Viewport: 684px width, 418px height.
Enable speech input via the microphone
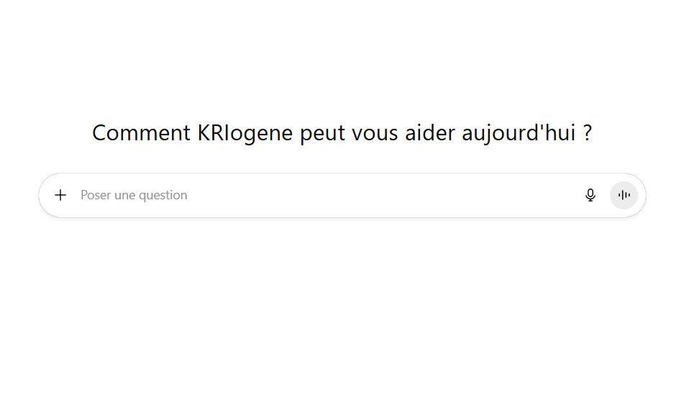pyautogui.click(x=590, y=195)
